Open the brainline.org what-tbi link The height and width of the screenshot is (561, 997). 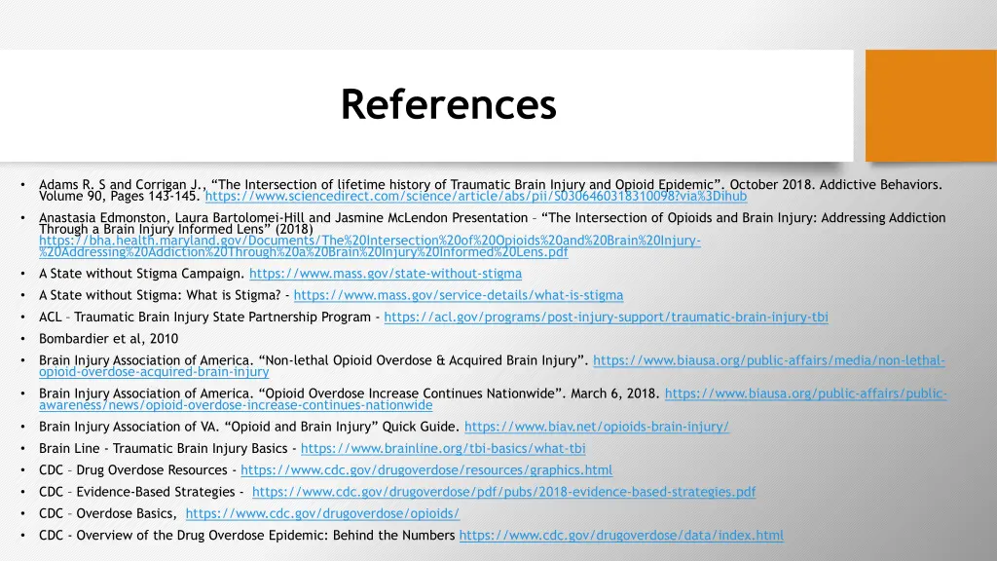[443, 448]
